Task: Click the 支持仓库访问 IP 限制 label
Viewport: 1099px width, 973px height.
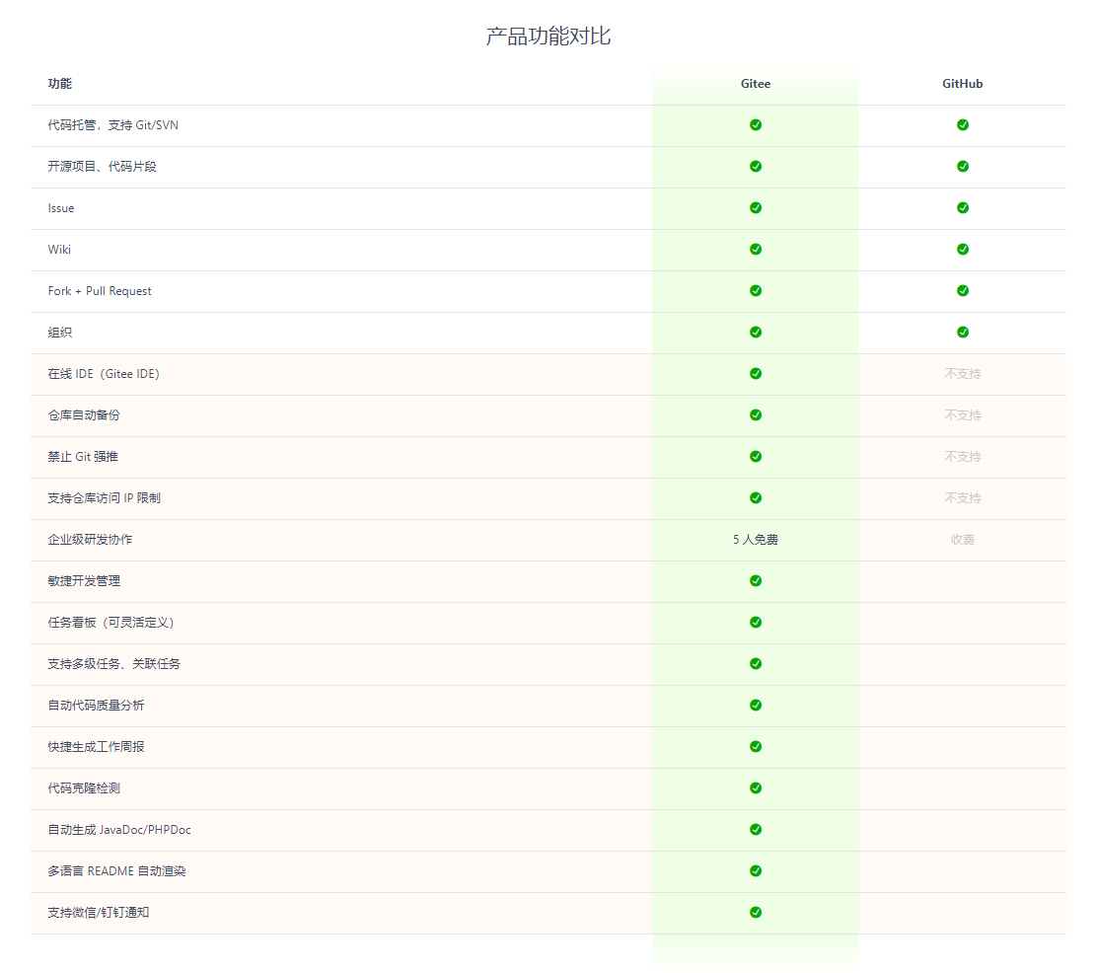Action: tap(105, 497)
